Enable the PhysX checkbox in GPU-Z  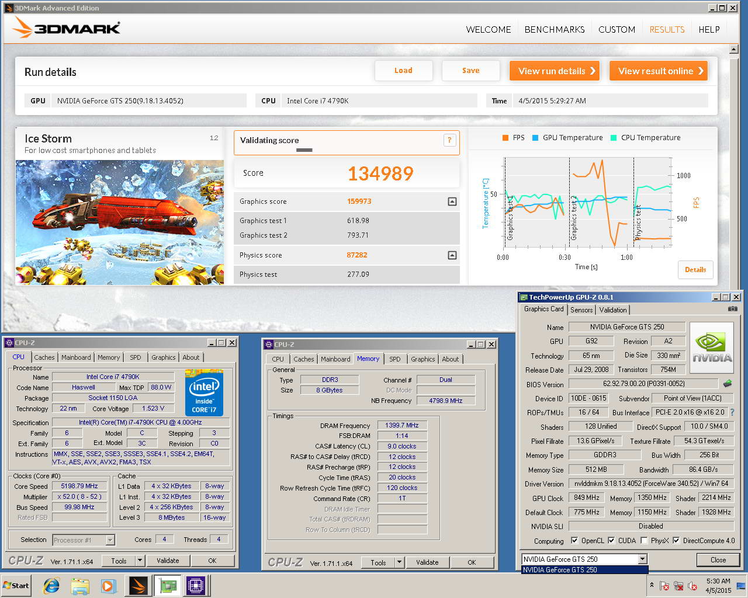[x=644, y=541]
